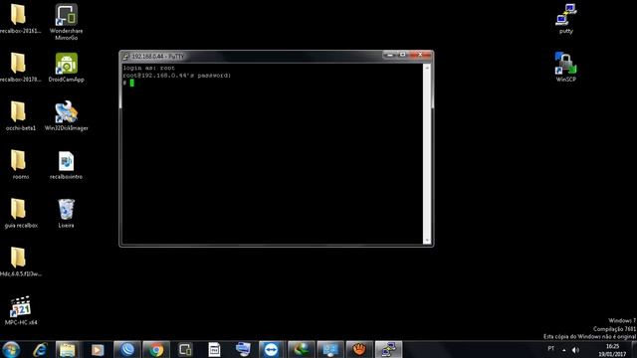Minimize the PuTTY window
Screen dimensions: 637x358
coord(390,55)
